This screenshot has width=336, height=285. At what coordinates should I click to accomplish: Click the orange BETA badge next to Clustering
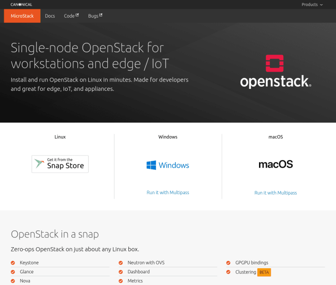(264, 272)
